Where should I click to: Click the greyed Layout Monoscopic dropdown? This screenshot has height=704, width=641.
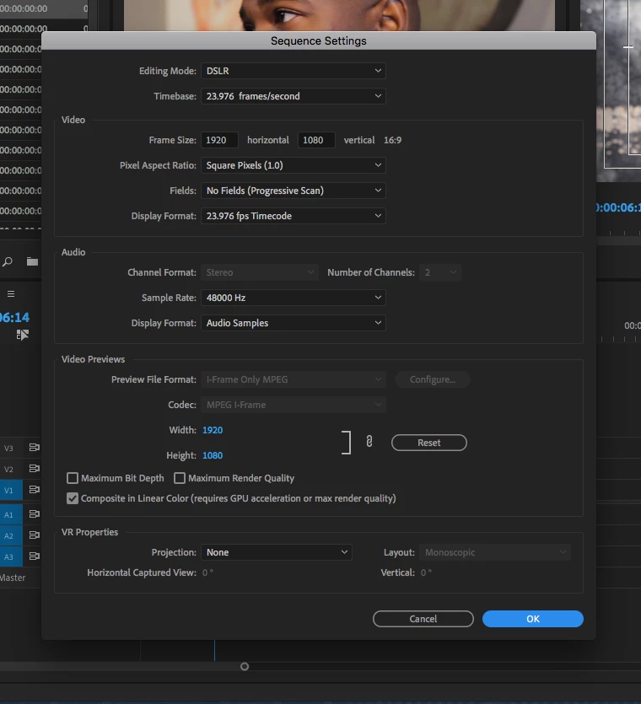pos(495,552)
